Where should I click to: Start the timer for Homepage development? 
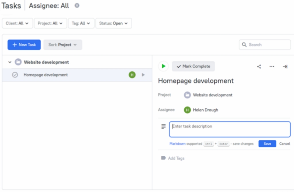[x=163, y=66]
